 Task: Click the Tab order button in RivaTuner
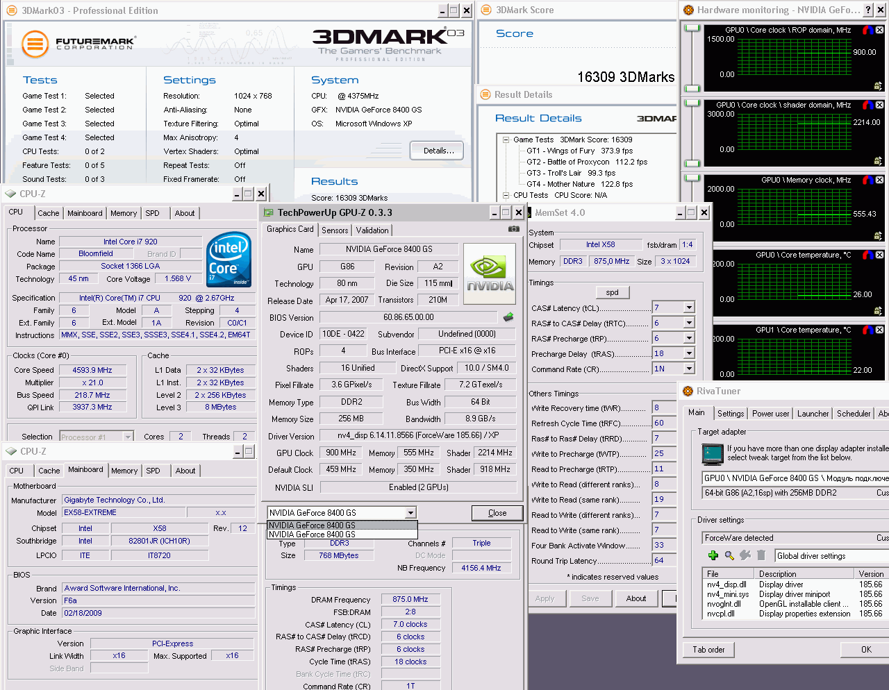point(708,650)
